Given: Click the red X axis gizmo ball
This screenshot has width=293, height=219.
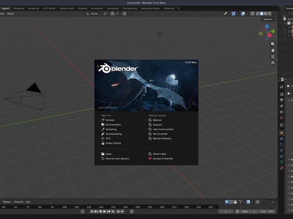Looking at the screenshot, I should pos(270,35).
